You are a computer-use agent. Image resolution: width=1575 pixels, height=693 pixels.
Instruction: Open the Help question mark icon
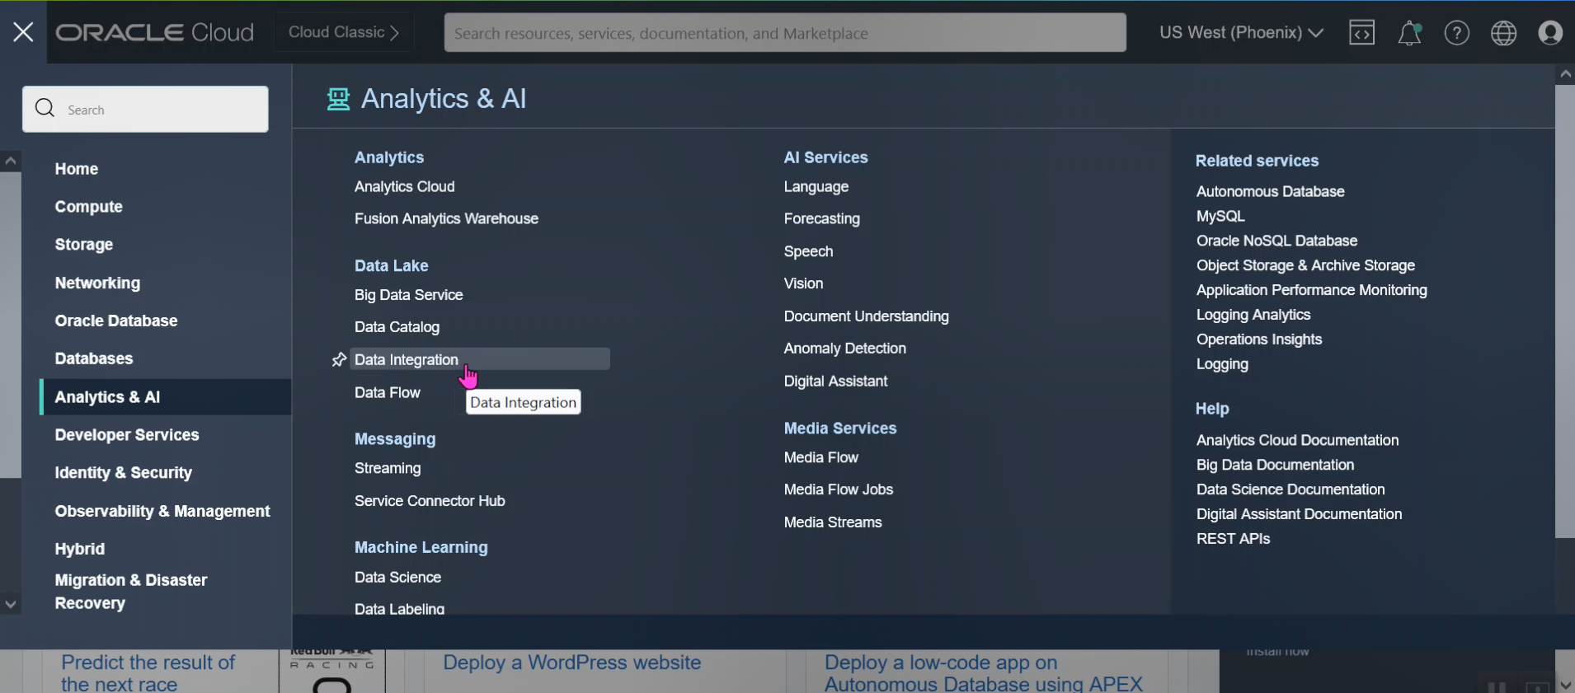click(x=1457, y=33)
